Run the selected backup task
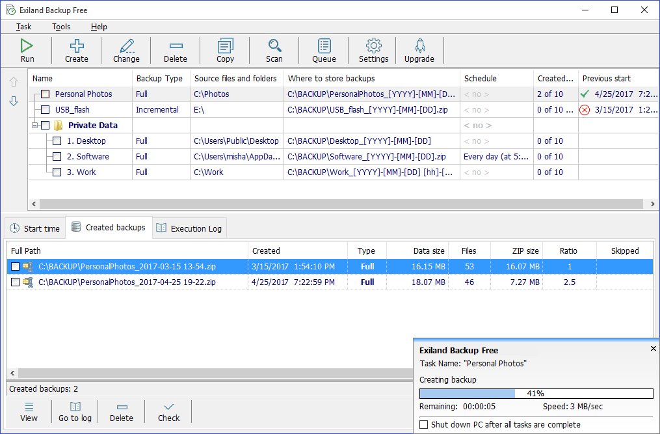 (27, 51)
